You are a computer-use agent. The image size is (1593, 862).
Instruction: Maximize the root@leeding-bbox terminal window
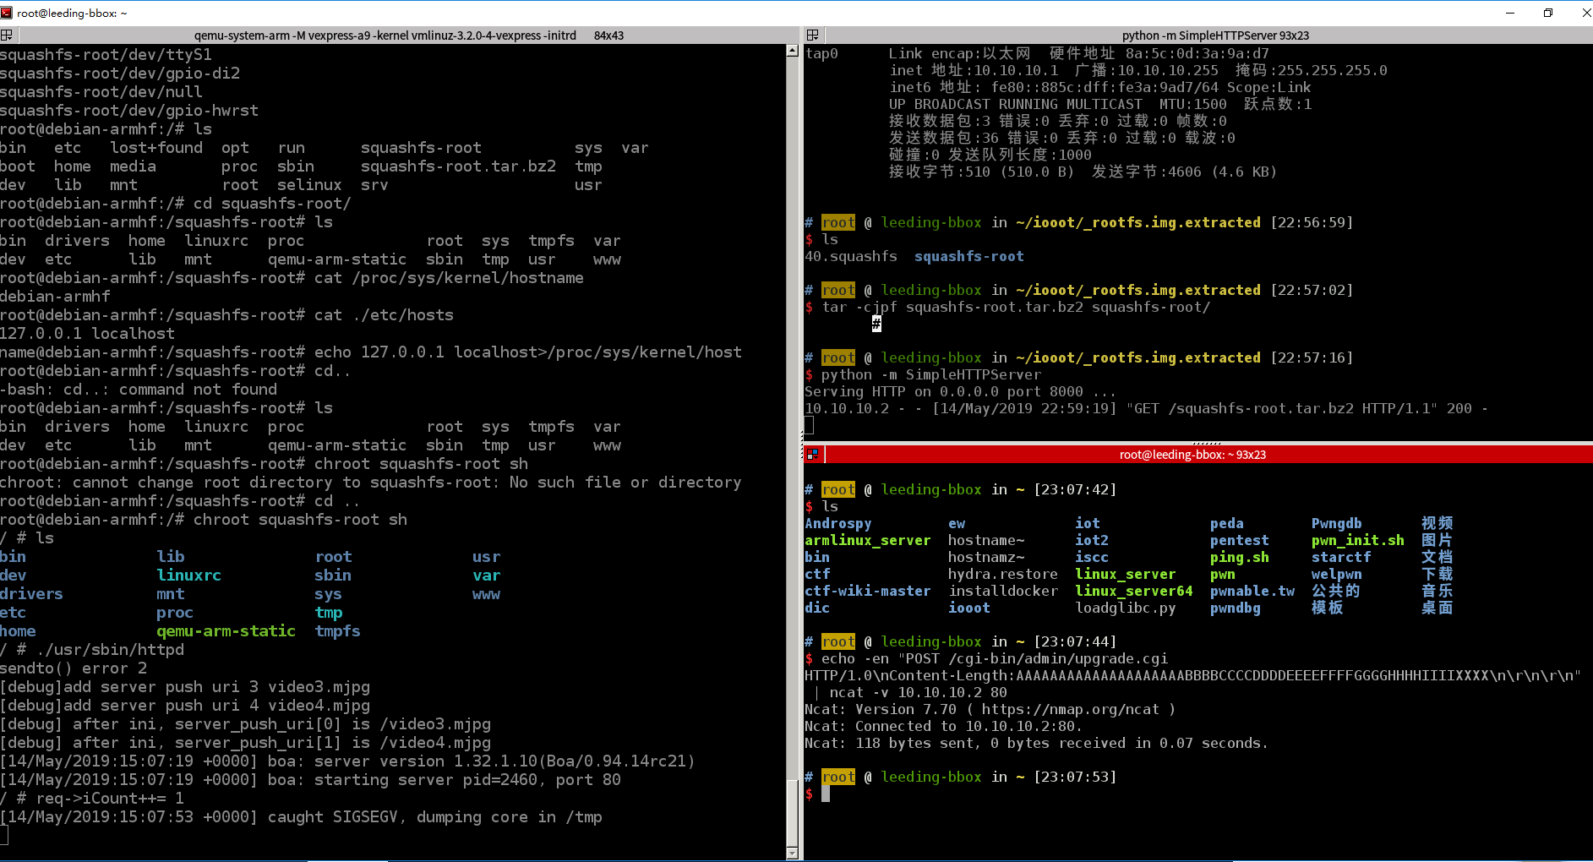1548,13
